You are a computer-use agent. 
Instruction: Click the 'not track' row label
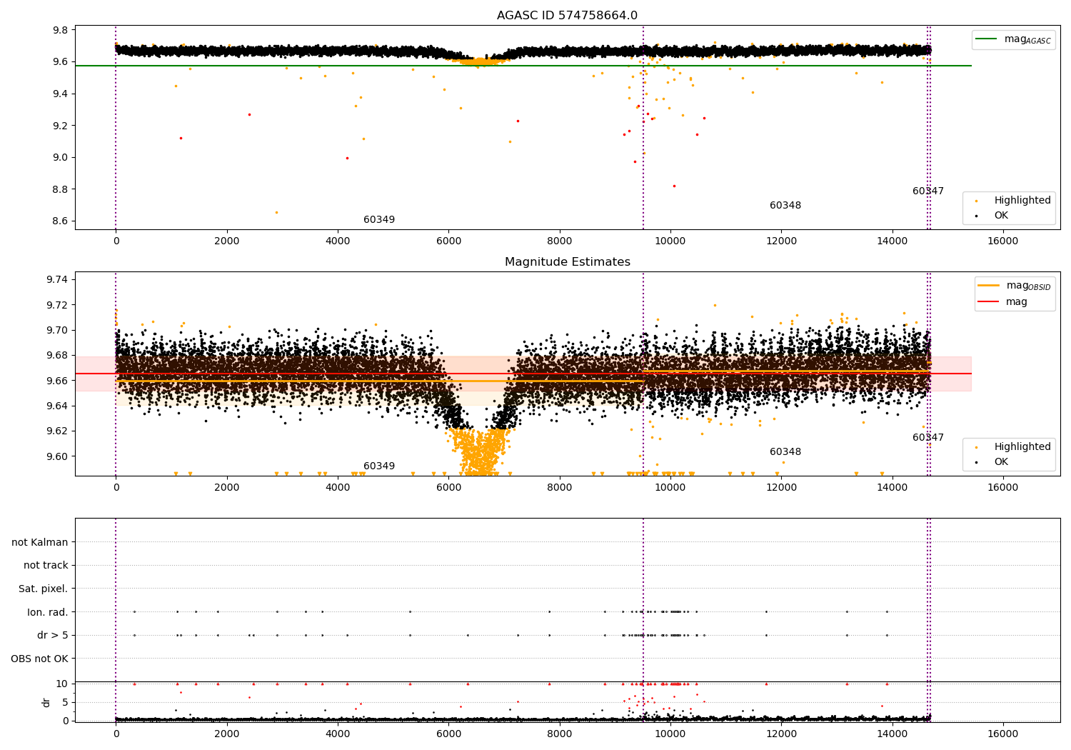coord(46,565)
